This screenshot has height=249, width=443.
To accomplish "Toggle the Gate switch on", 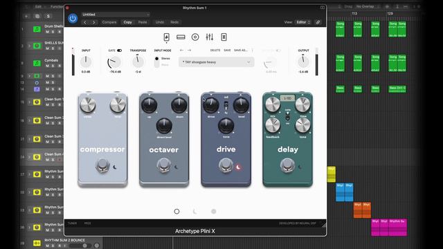I will (x=120, y=50).
